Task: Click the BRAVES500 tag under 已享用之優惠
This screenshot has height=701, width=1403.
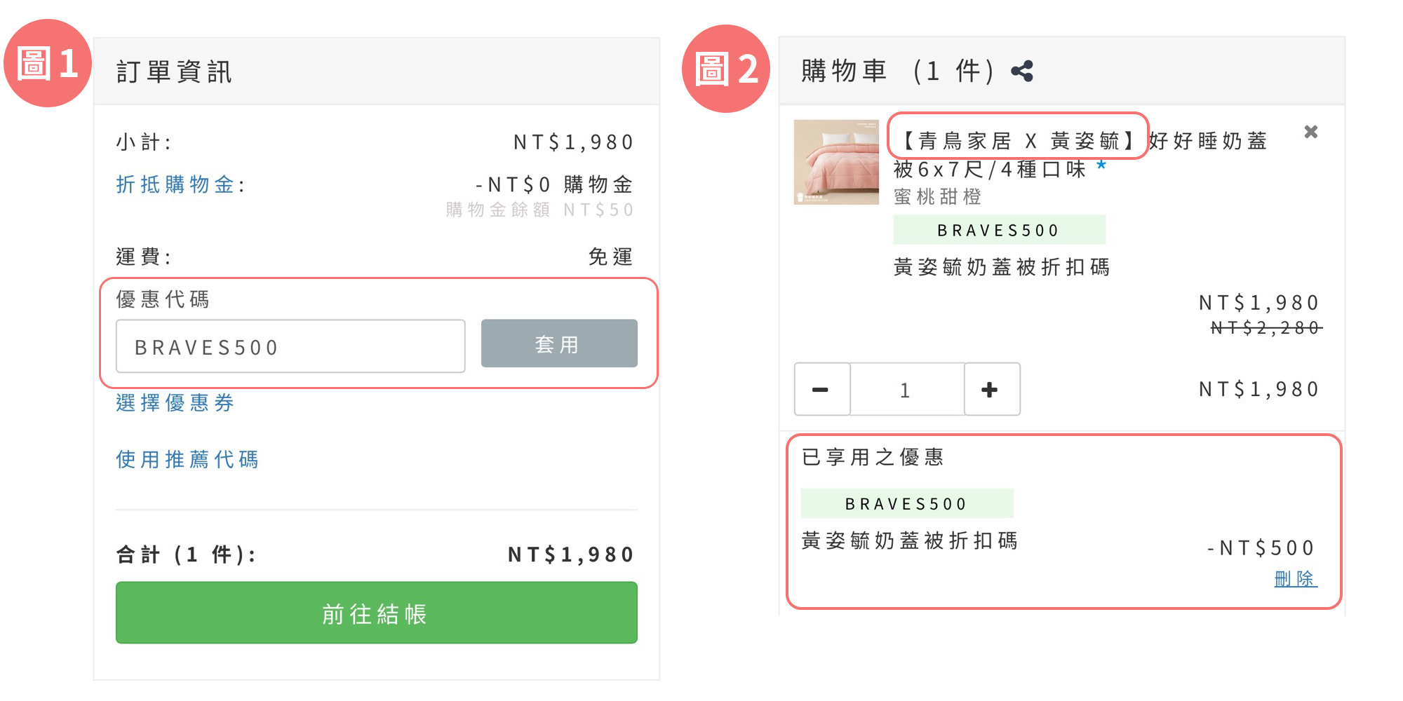Action: click(x=906, y=503)
